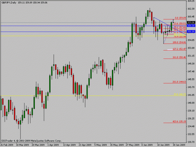Click the 132.55 price axis label
The image size is (196, 147).
pos(191,134)
